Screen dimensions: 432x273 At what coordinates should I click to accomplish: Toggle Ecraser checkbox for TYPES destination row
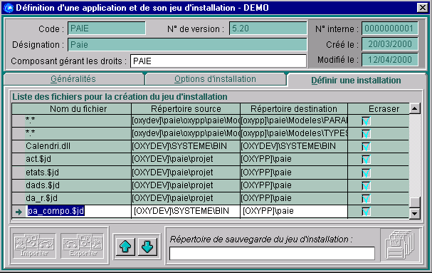click(x=366, y=133)
